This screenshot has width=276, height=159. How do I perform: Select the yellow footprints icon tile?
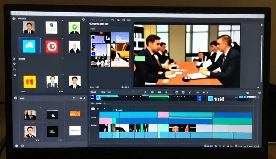(x=30, y=82)
